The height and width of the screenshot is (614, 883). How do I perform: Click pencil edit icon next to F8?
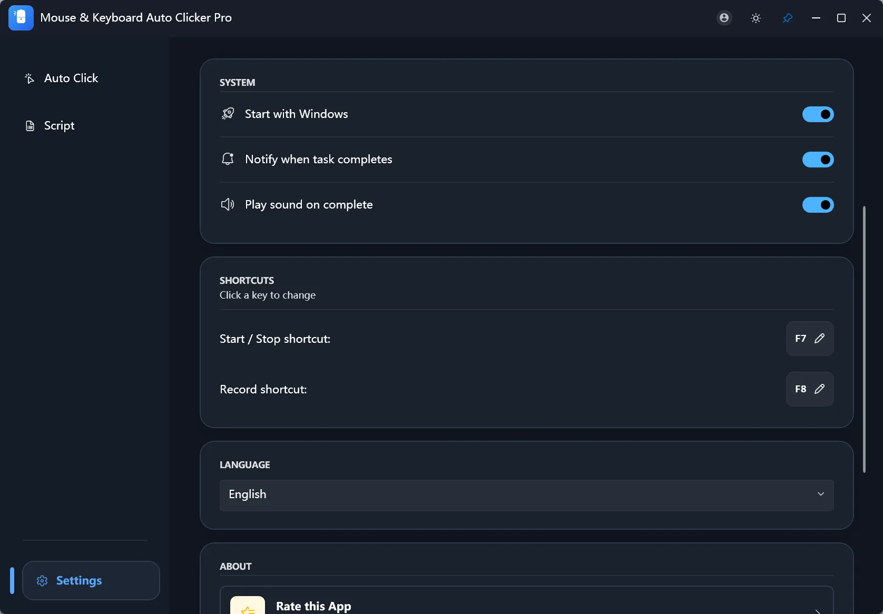pyautogui.click(x=819, y=389)
